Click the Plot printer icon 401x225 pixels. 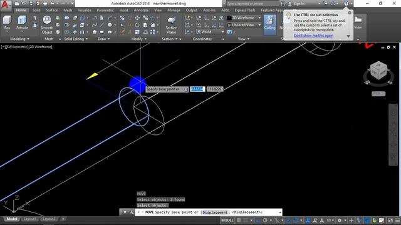pos(45,4)
